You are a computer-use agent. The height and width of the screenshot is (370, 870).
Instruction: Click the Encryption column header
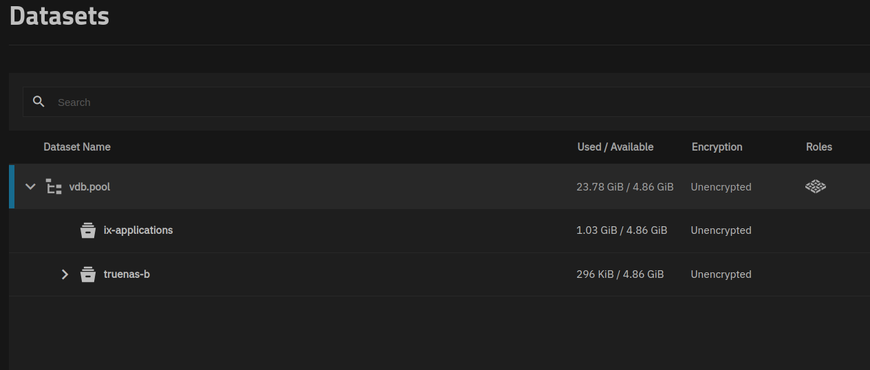point(717,147)
